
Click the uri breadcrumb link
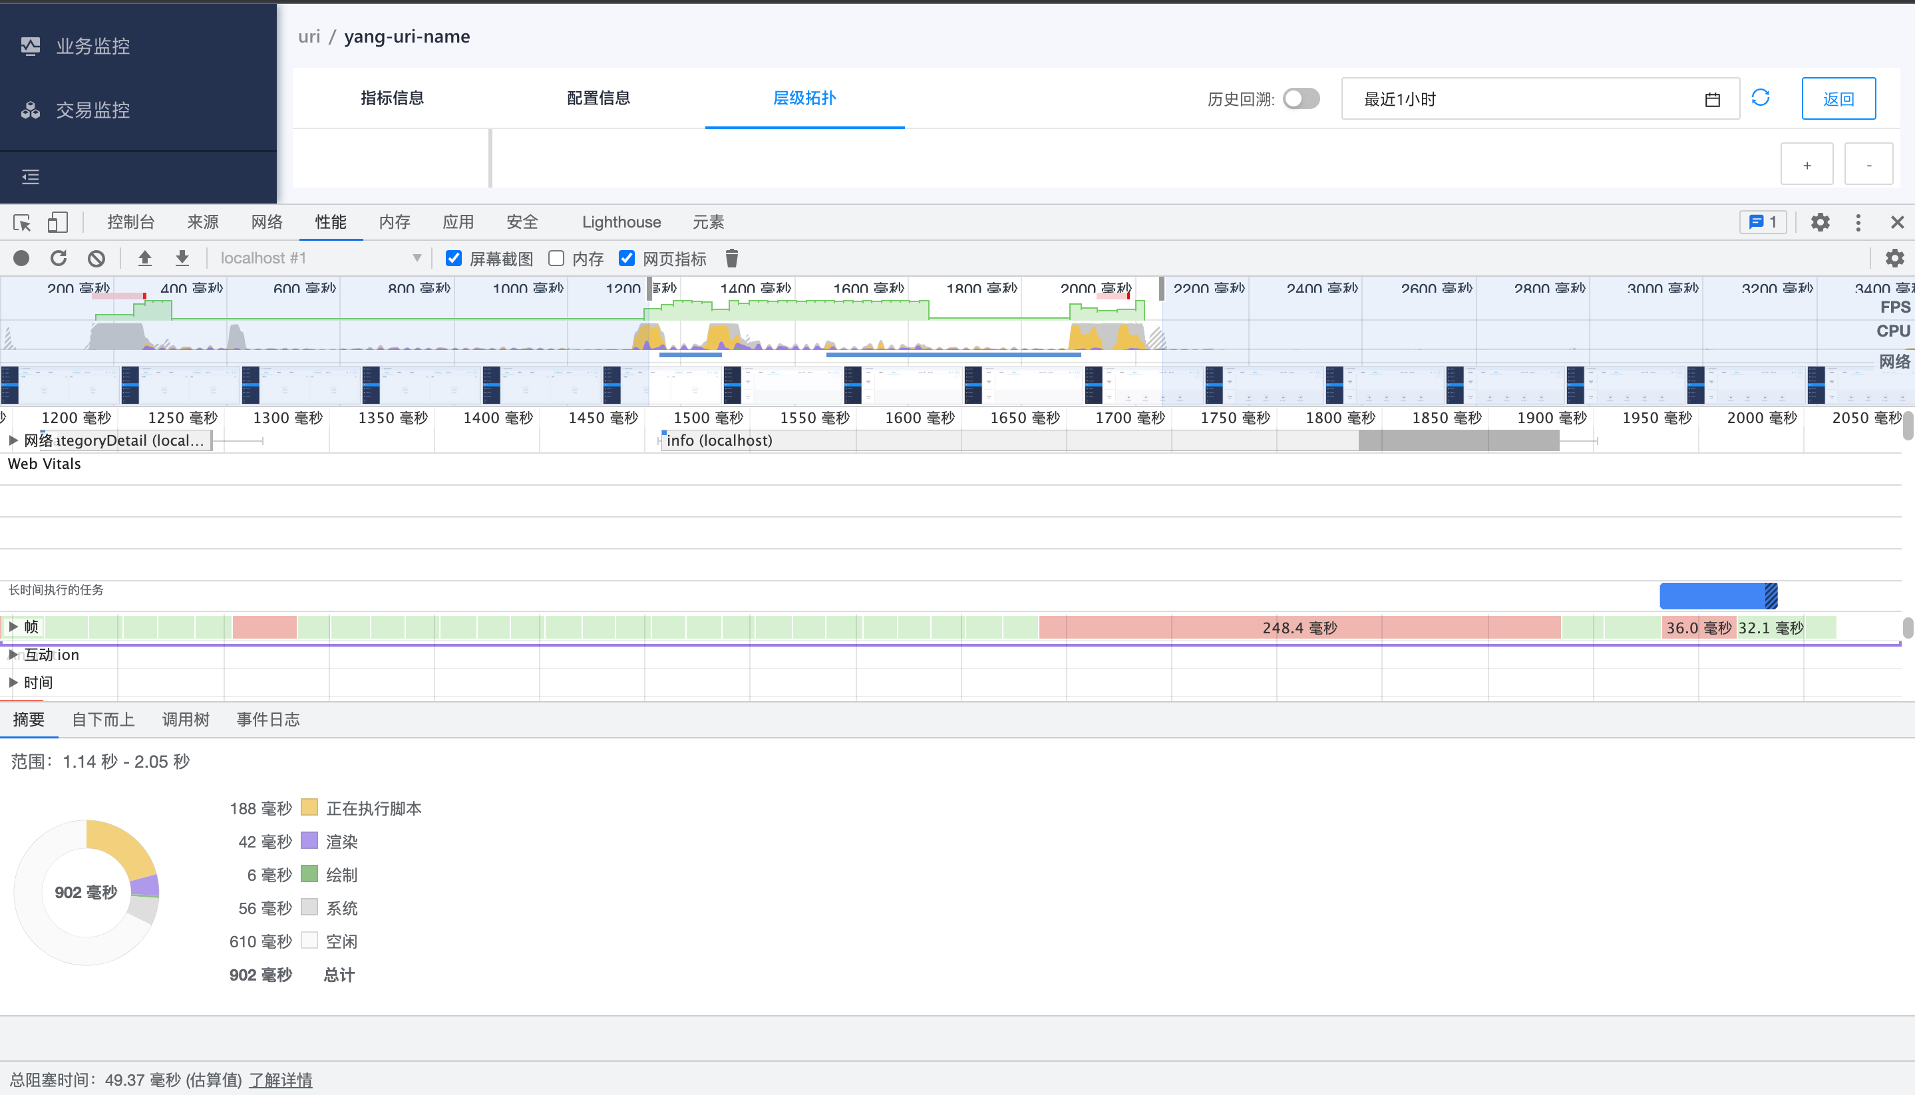pos(309,36)
